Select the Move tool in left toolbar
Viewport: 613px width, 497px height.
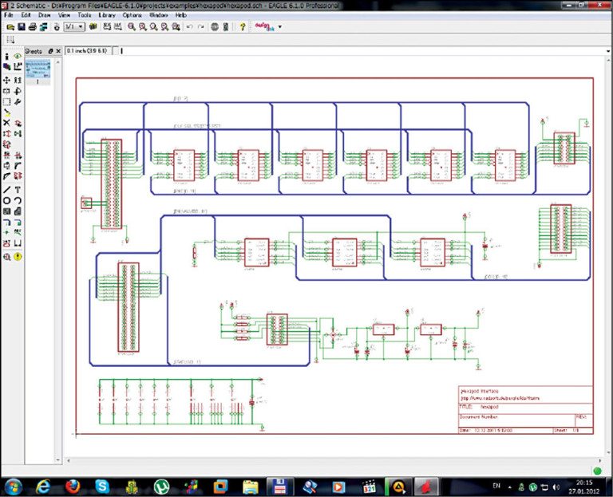(6, 80)
